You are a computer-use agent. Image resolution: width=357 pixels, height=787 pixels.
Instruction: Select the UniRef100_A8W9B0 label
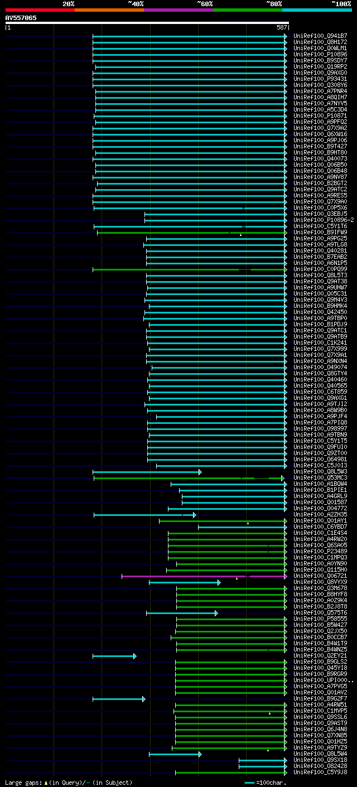pyautogui.click(x=320, y=410)
